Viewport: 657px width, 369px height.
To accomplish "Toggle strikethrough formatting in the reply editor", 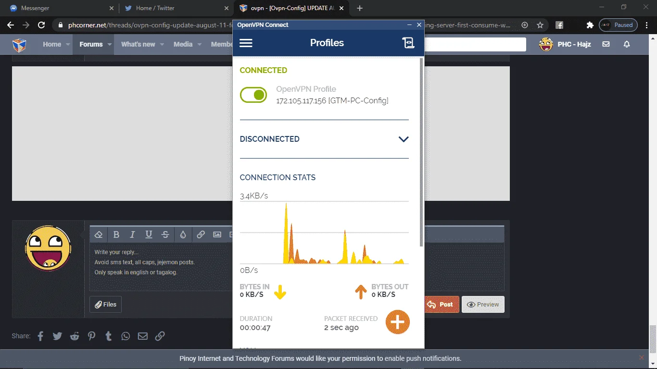I will (165, 234).
